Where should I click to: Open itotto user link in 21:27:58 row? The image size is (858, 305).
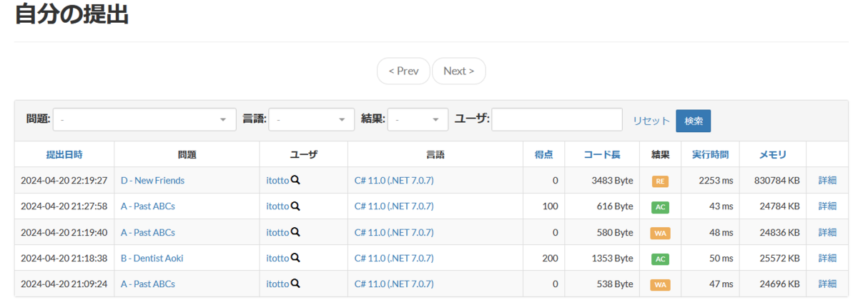click(277, 206)
